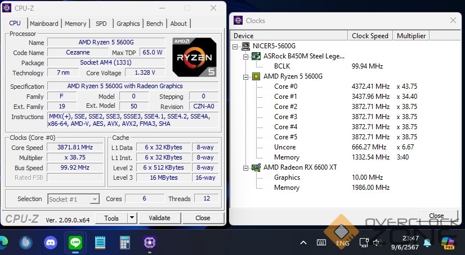Image resolution: width=465 pixels, height=255 pixels.
Task: Open the volume speaker tray icon
Action: [x=377, y=243]
